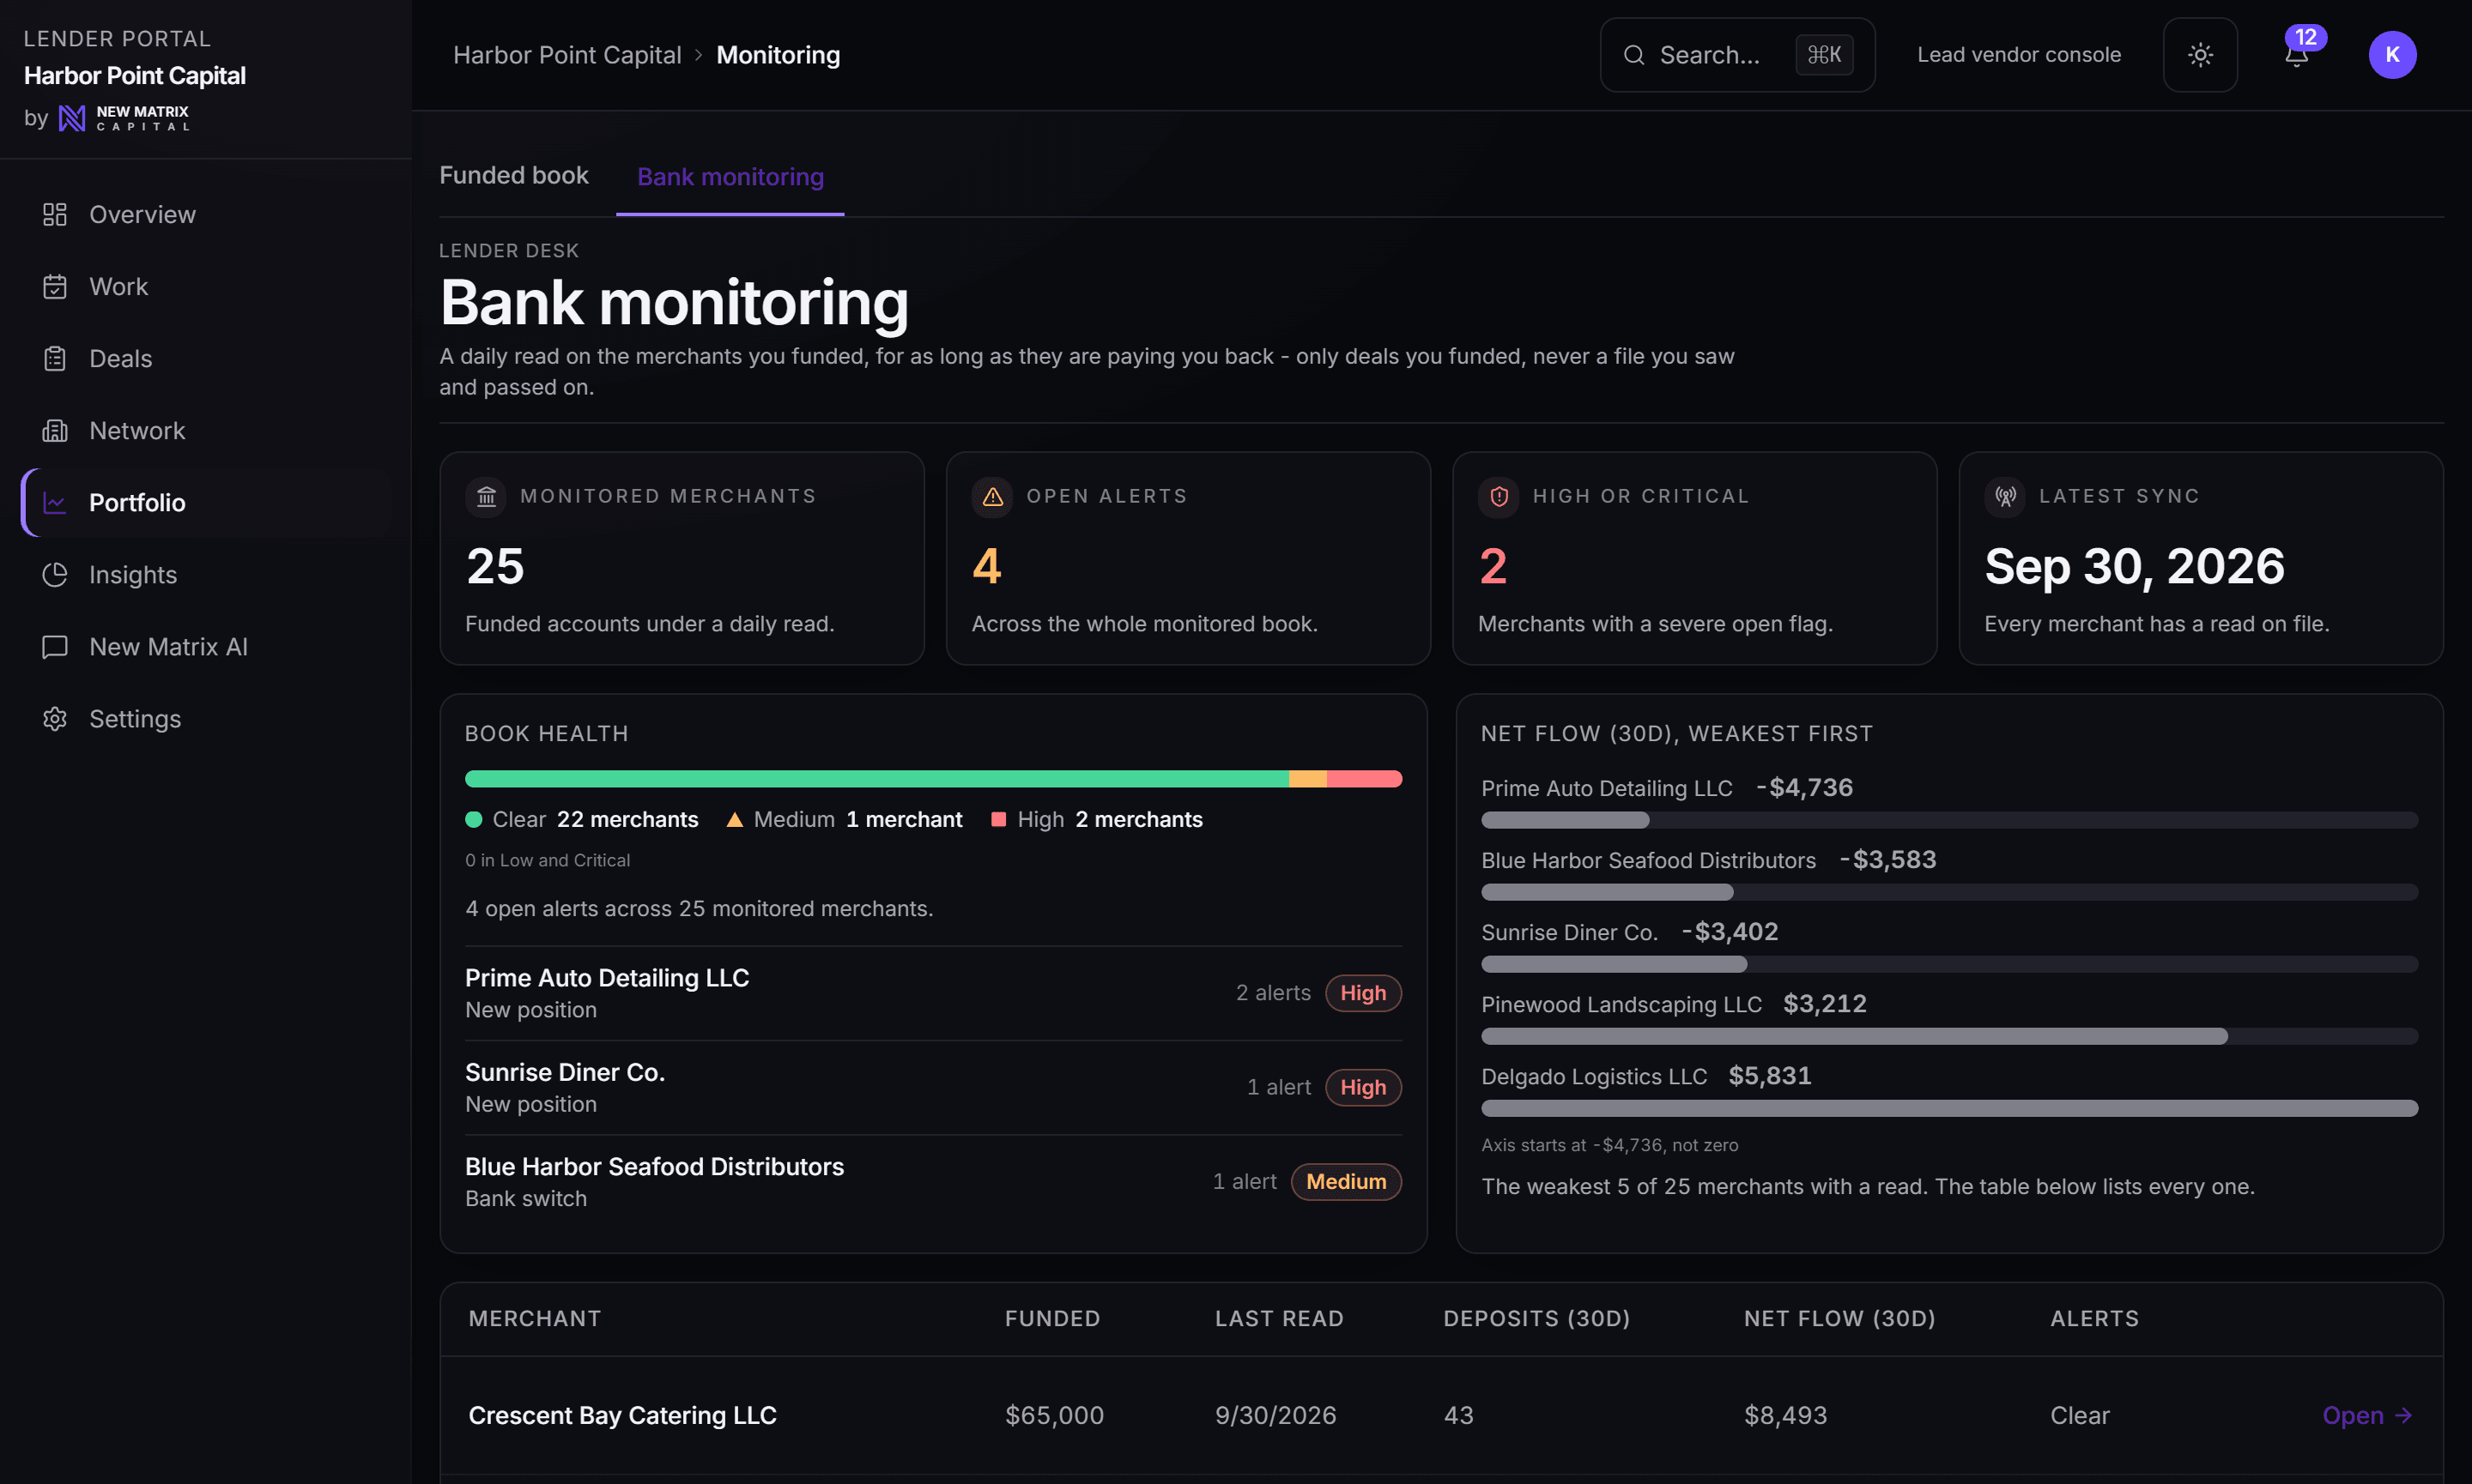
Task: Click the High badge for Prime Auto Detailing
Action: 1362,993
